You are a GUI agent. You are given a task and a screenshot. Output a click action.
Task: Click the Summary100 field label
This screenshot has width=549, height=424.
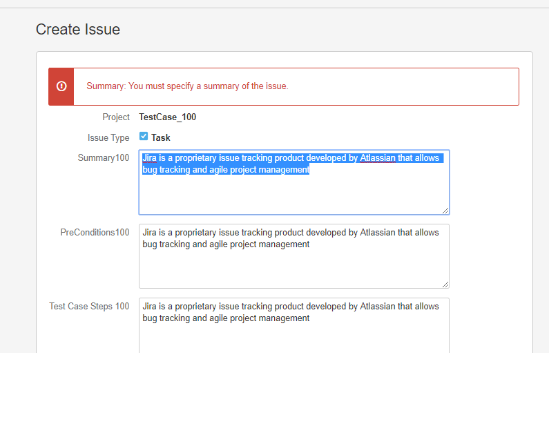click(104, 158)
